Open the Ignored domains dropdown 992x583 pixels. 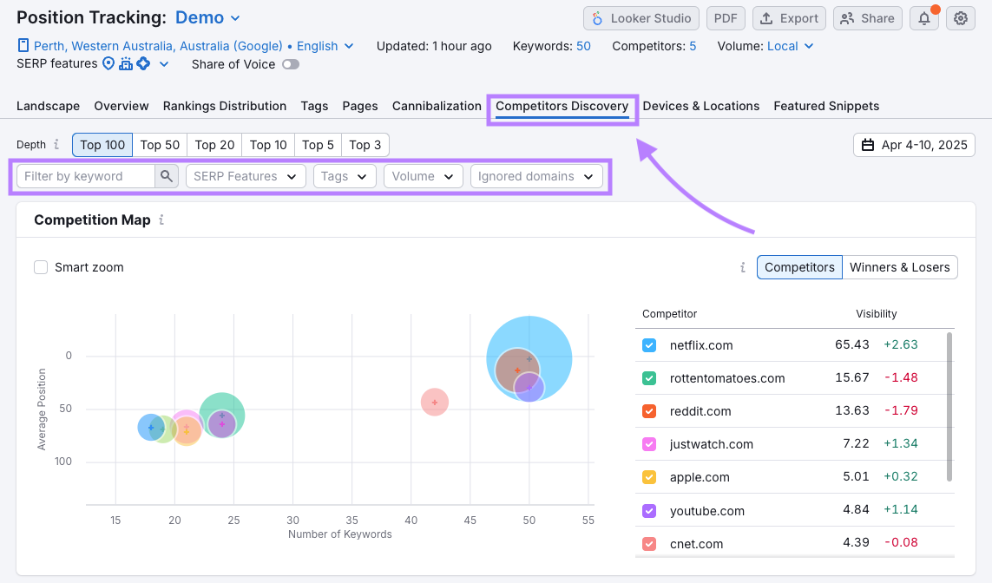[535, 176]
